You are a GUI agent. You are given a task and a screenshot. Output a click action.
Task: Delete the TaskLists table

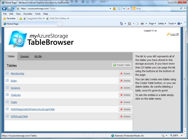point(125,95)
